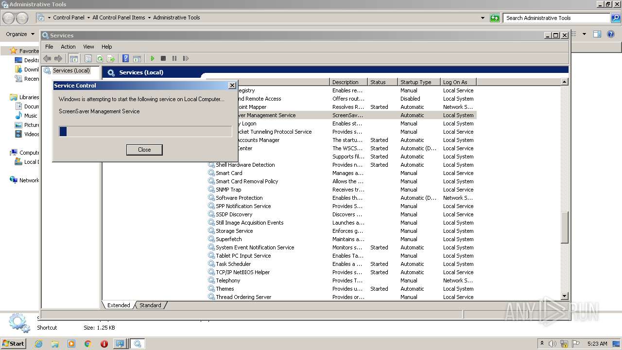
Task: Select SPP Notification Service row
Action: pos(342,206)
